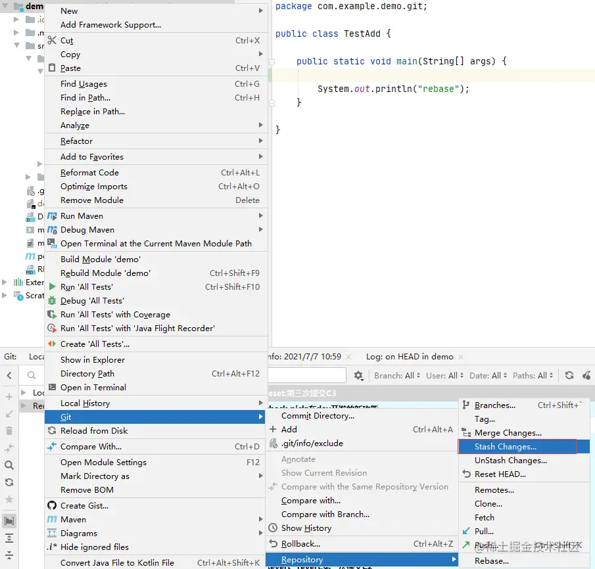Viewport: 595px width, 569px height.
Task: Click the green Run 'All Tests' play icon
Action: click(53, 286)
